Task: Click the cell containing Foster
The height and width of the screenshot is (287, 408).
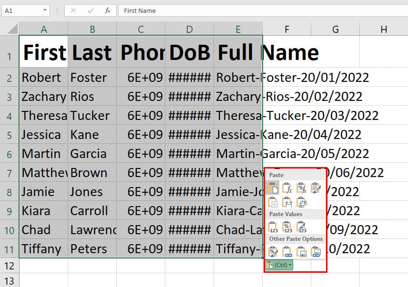Action: pos(92,77)
